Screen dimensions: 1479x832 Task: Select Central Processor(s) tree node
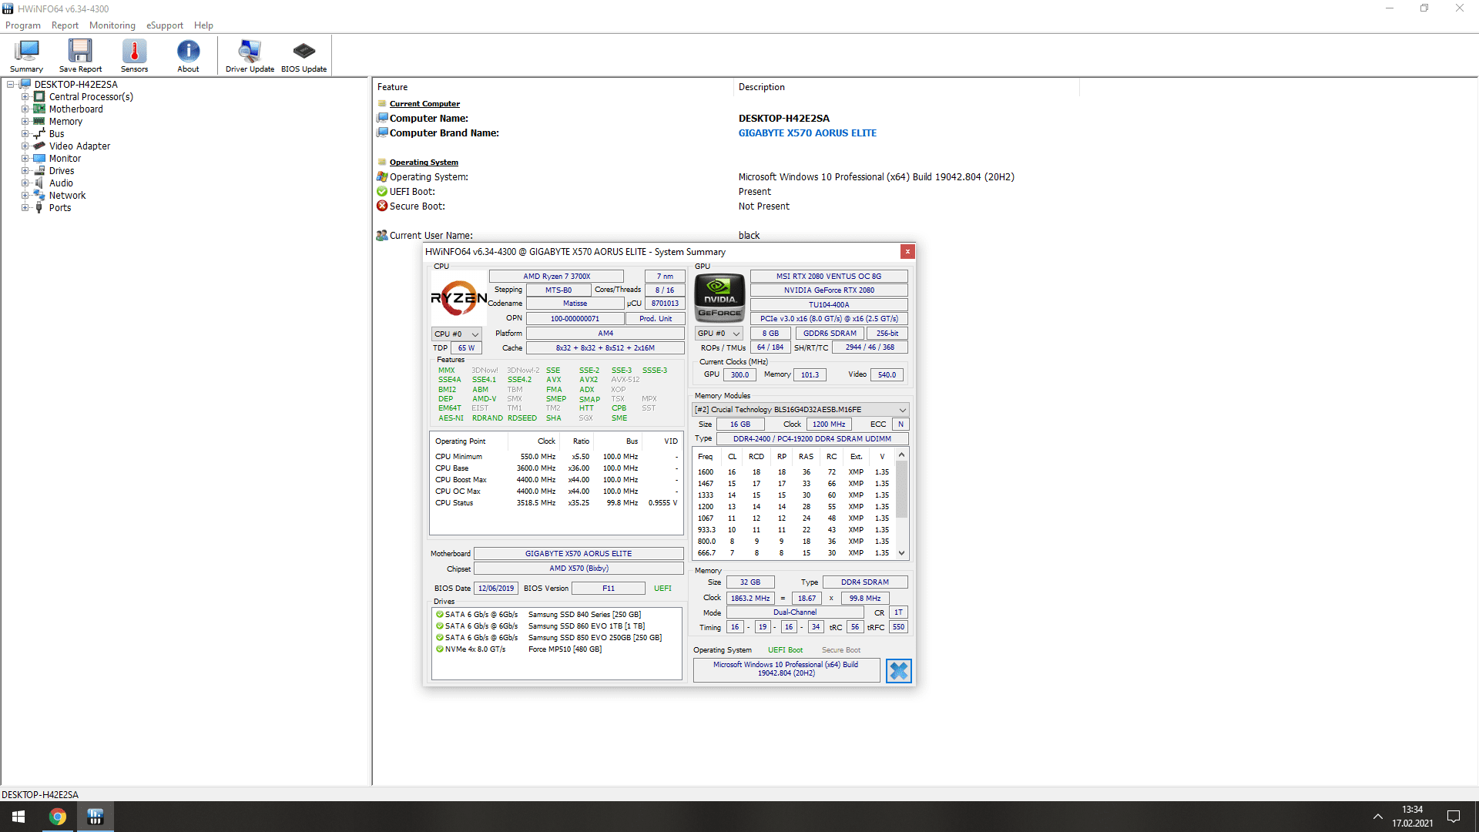point(91,97)
